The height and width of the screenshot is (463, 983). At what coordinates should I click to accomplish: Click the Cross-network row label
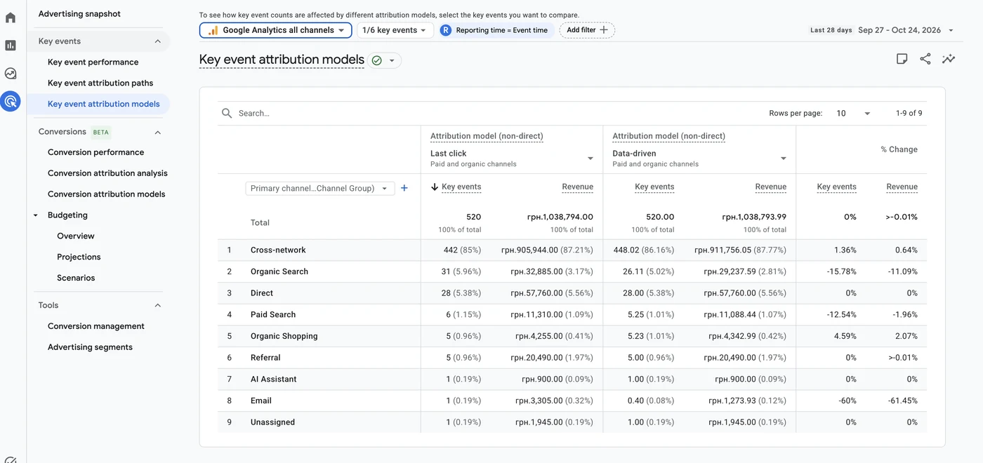pos(278,250)
